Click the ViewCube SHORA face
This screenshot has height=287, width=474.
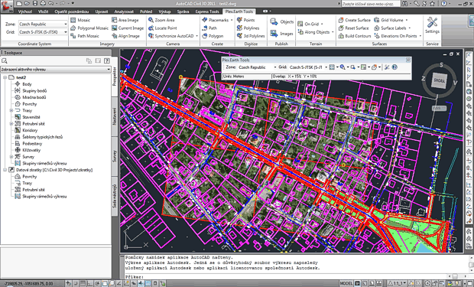tap(439, 80)
